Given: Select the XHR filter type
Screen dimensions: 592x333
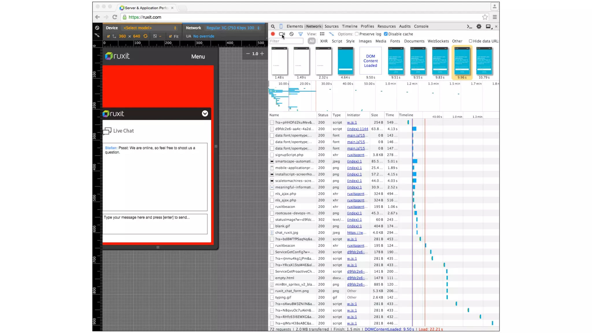Looking at the screenshot, I should 324,41.
